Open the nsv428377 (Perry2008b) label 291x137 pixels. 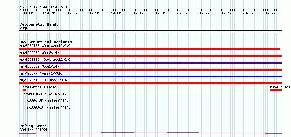[41, 73]
